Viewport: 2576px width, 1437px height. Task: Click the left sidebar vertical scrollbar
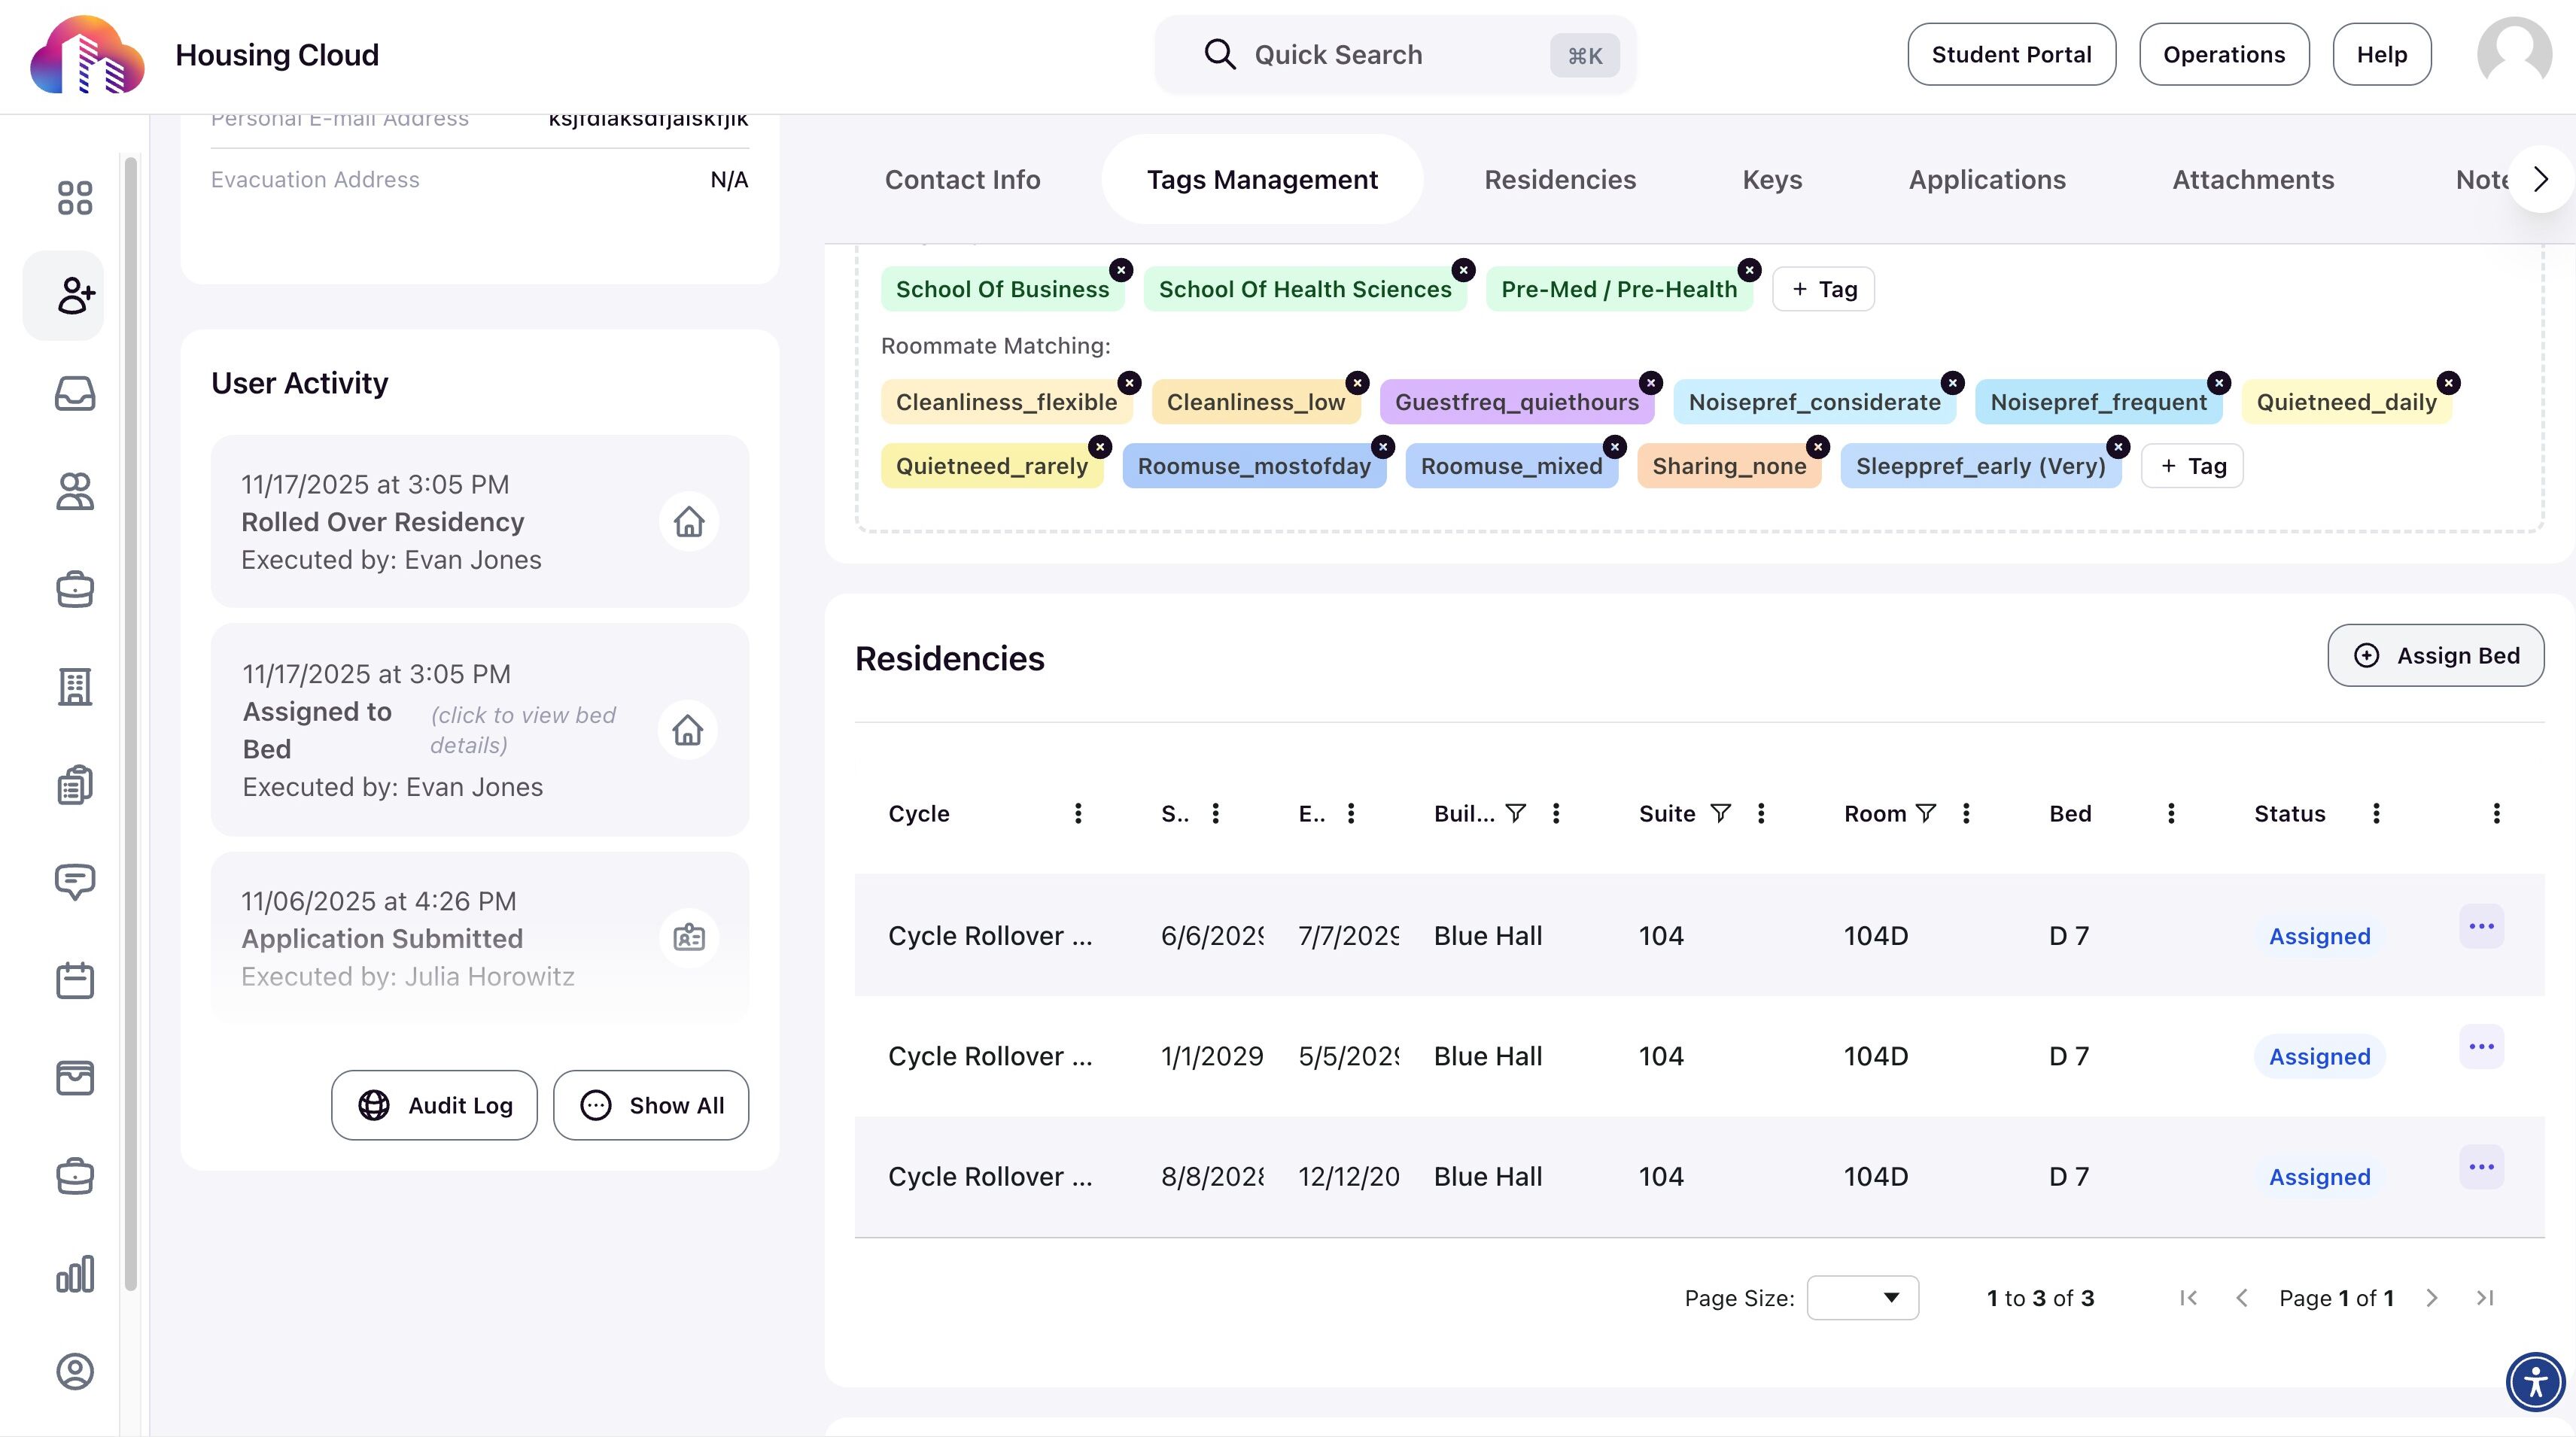coord(130,720)
